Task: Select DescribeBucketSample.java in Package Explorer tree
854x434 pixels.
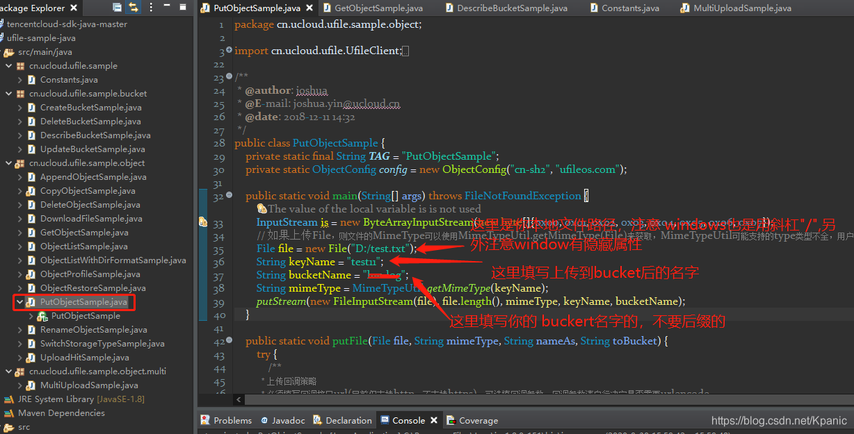Action: [x=95, y=135]
